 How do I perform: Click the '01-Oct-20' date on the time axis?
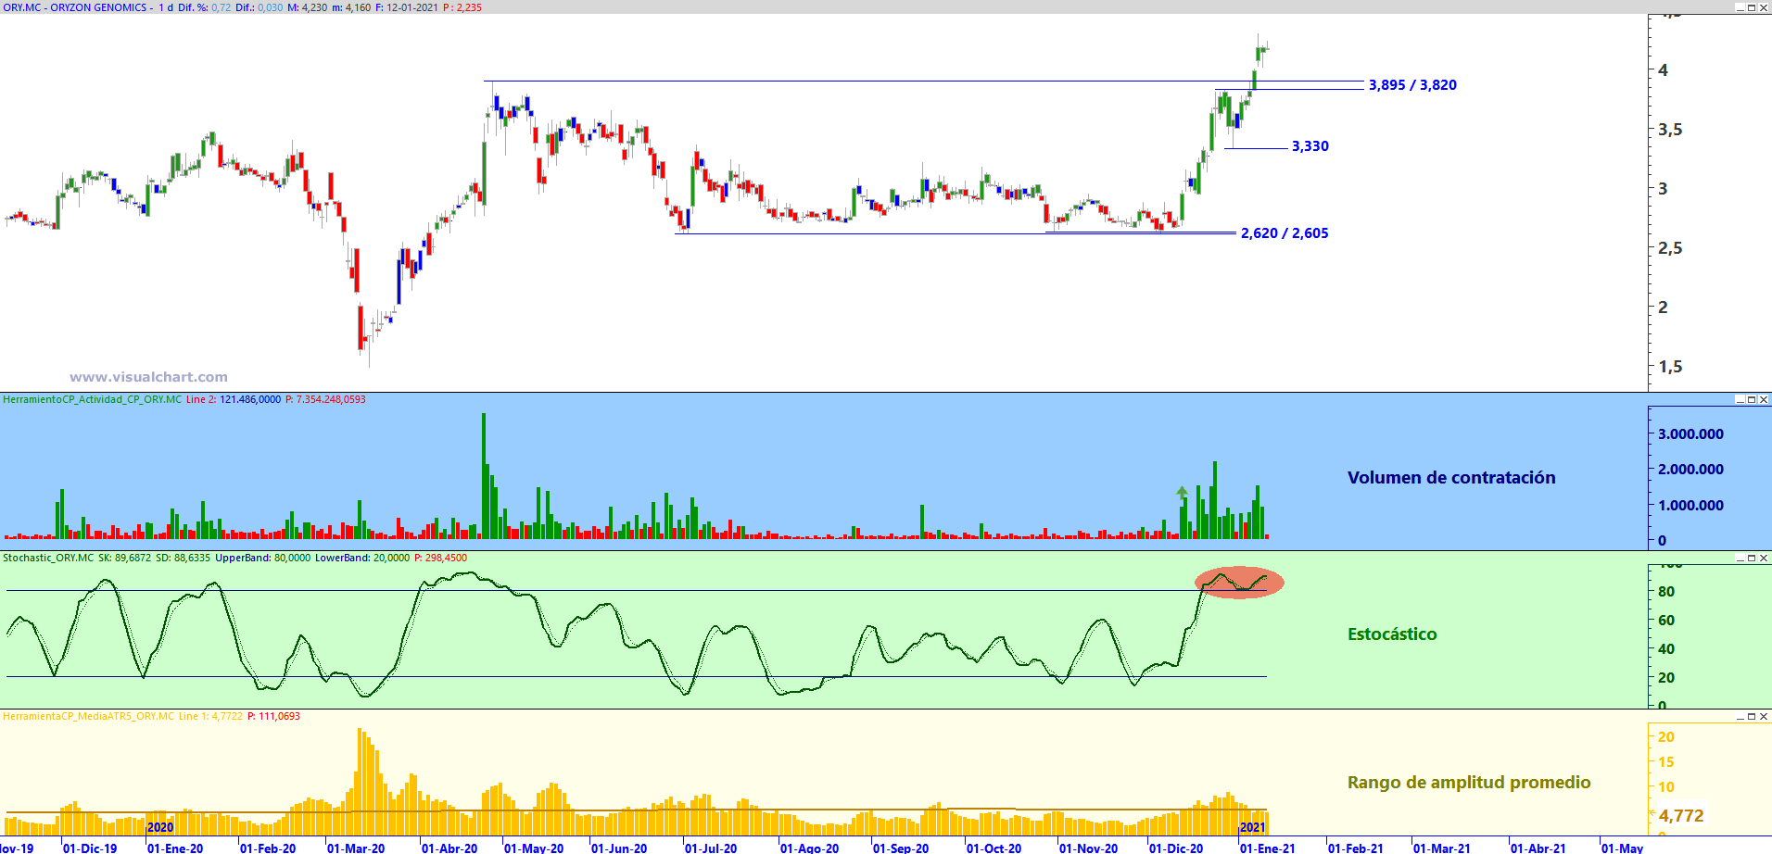[994, 848]
